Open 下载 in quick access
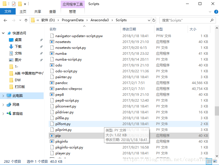The image size is (219, 165). pyautogui.click(x=18, y=47)
